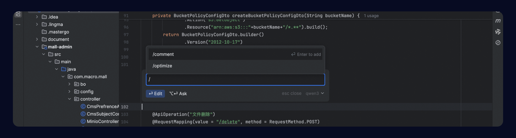Click the Edit button

click(156, 93)
